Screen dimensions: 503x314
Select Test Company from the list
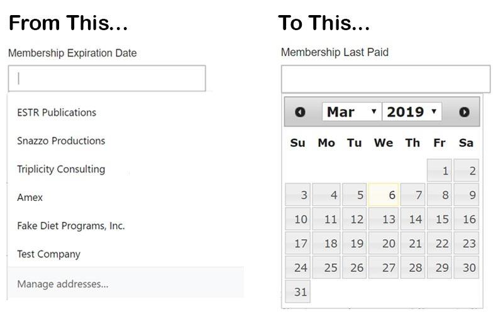(48, 254)
